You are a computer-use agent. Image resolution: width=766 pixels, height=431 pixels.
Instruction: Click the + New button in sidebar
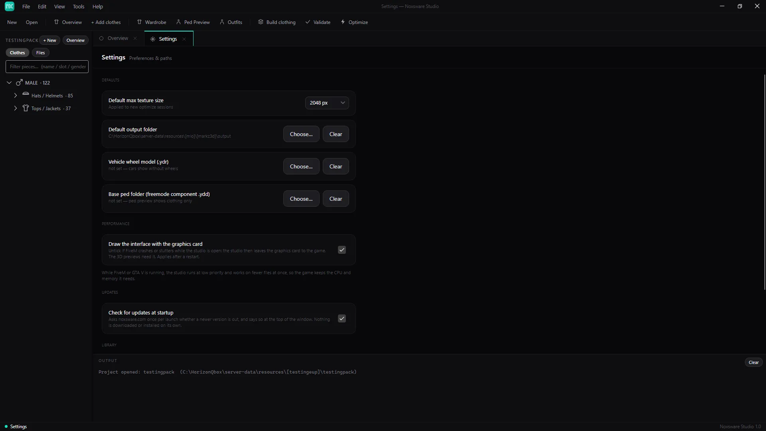coord(50,40)
